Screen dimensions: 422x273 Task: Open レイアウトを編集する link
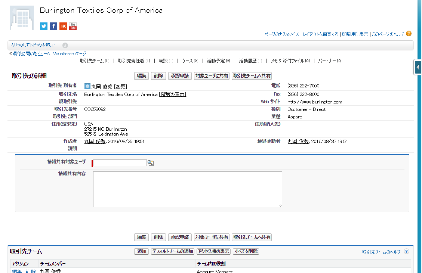click(321, 34)
